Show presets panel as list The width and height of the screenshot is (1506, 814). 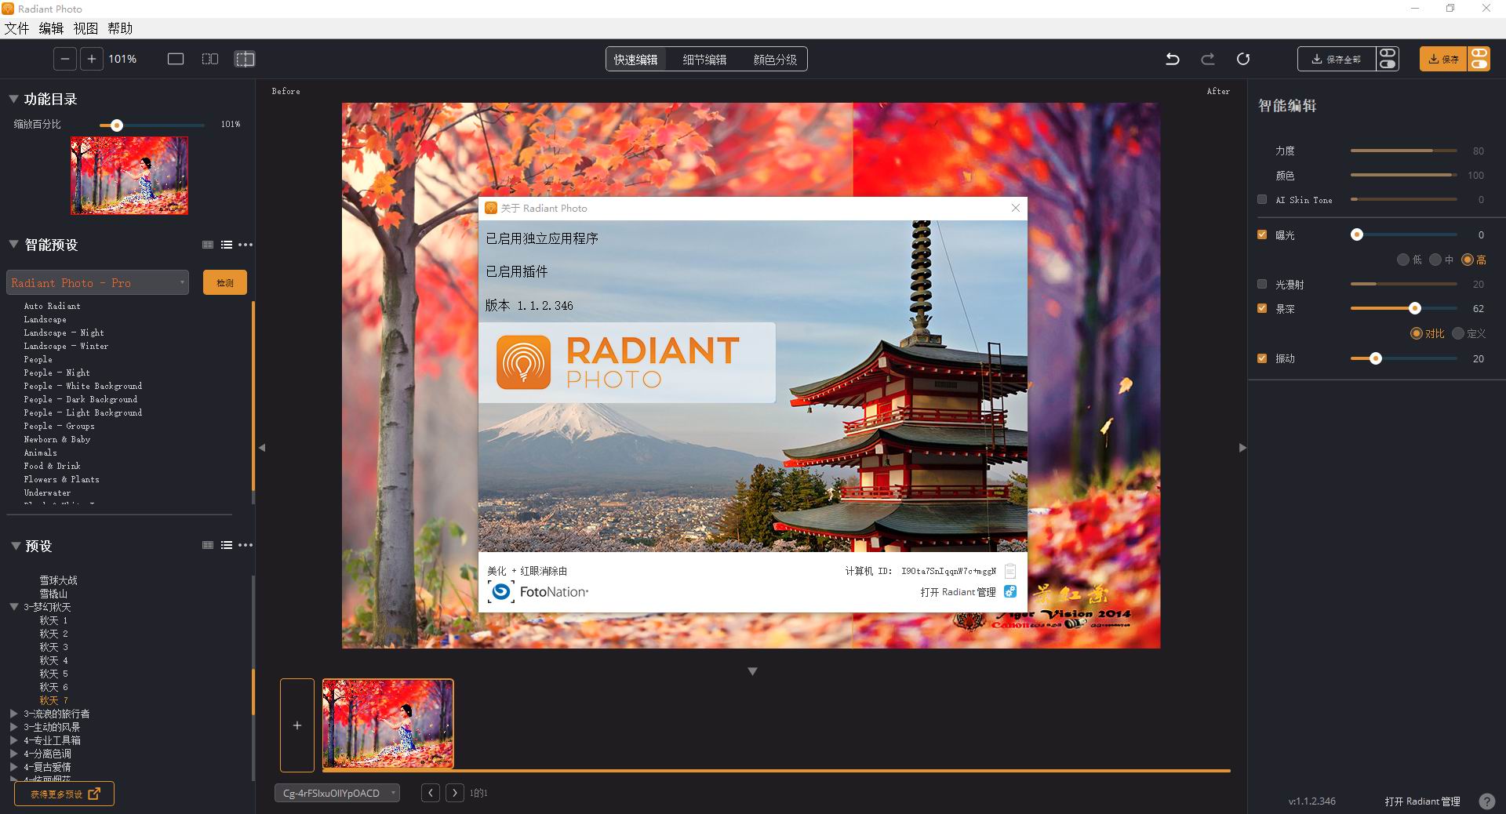tap(227, 545)
